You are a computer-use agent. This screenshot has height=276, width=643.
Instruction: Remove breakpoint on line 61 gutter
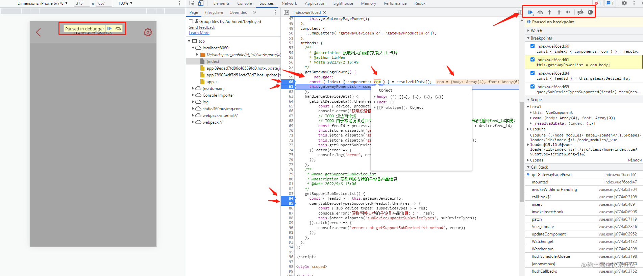tap(288, 87)
